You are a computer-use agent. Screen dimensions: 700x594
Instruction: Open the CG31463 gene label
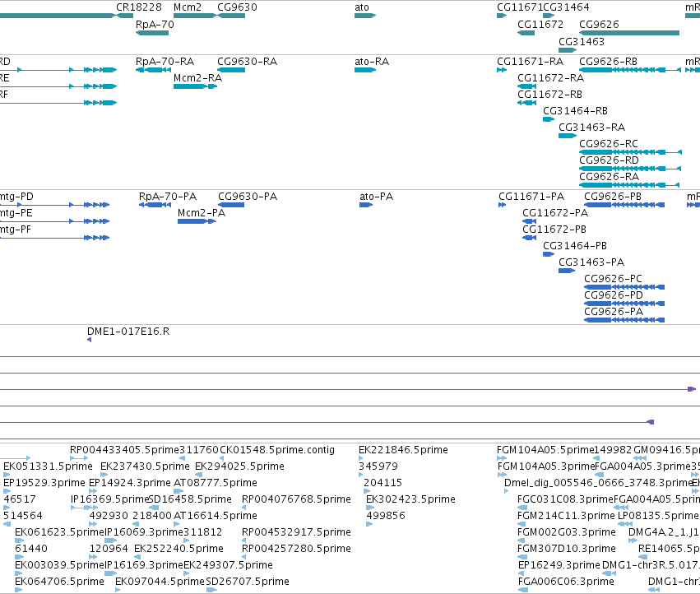[582, 41]
